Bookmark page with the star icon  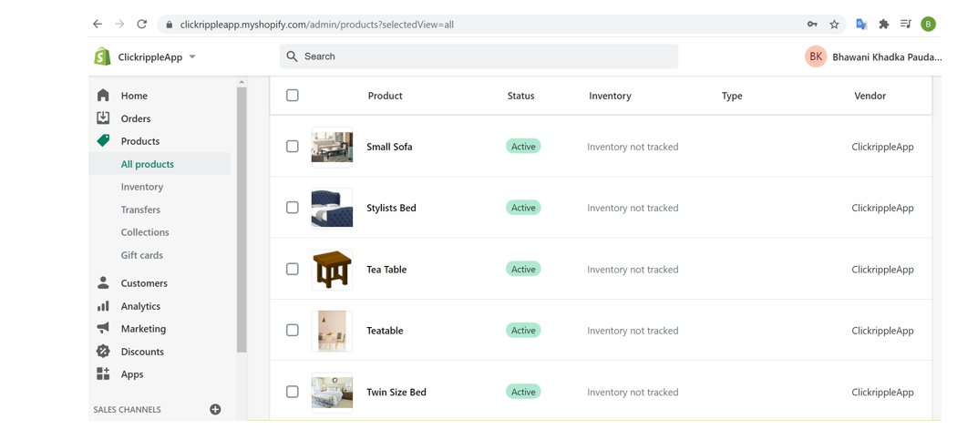pos(834,25)
